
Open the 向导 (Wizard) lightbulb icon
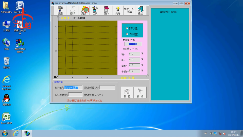tap(118, 10)
